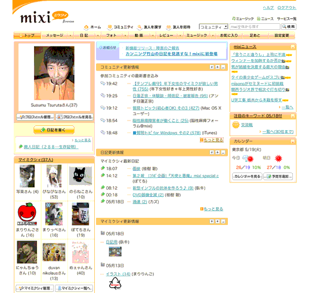Focus the mixi全体から探す search field
The image size is (309, 293).
pyautogui.click(x=255, y=27)
